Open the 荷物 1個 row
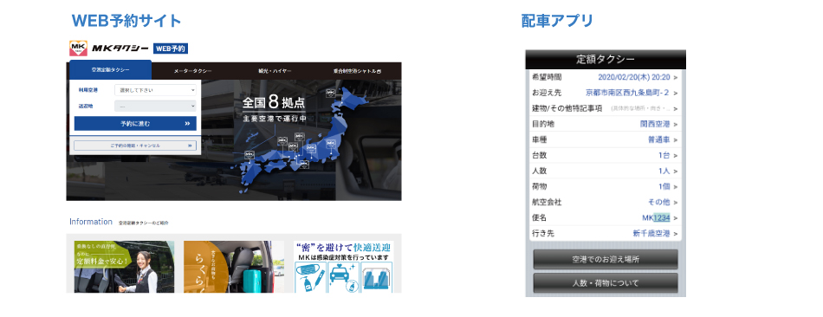823x317 pixels. coord(606,186)
